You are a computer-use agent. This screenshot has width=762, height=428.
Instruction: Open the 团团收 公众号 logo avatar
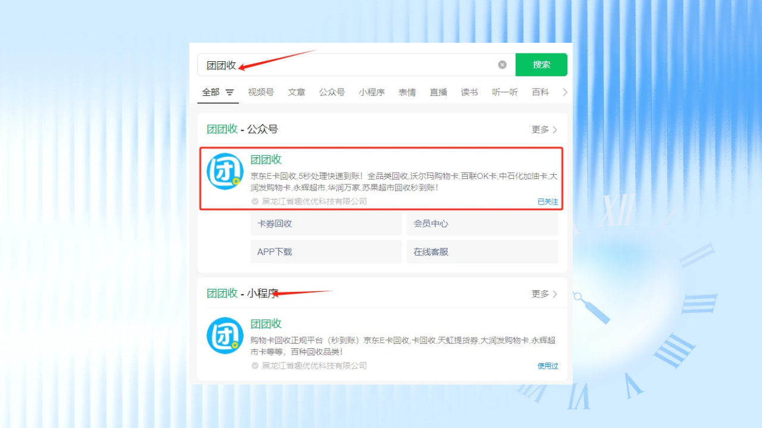[225, 171]
